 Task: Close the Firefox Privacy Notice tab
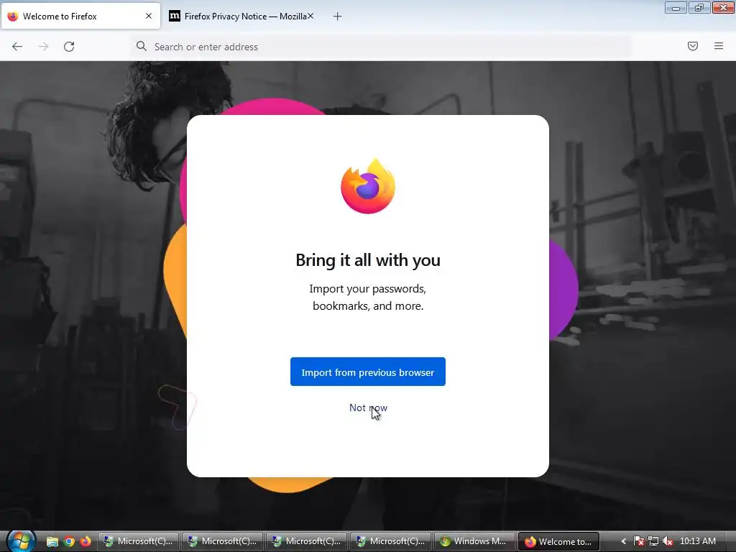(310, 16)
